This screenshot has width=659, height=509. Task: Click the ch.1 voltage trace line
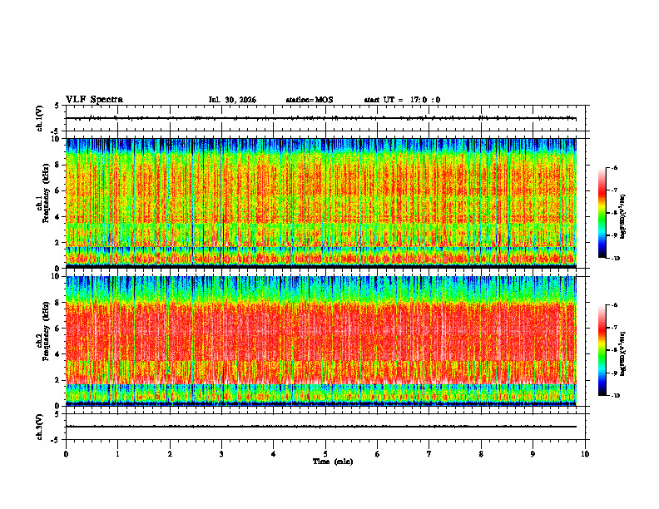pos(321,118)
